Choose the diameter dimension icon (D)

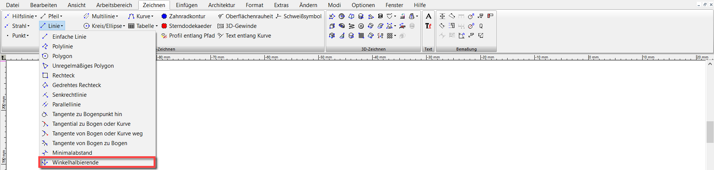pyautogui.click(x=471, y=26)
